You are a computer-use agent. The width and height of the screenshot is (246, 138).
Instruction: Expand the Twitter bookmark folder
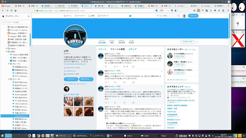point(7,49)
